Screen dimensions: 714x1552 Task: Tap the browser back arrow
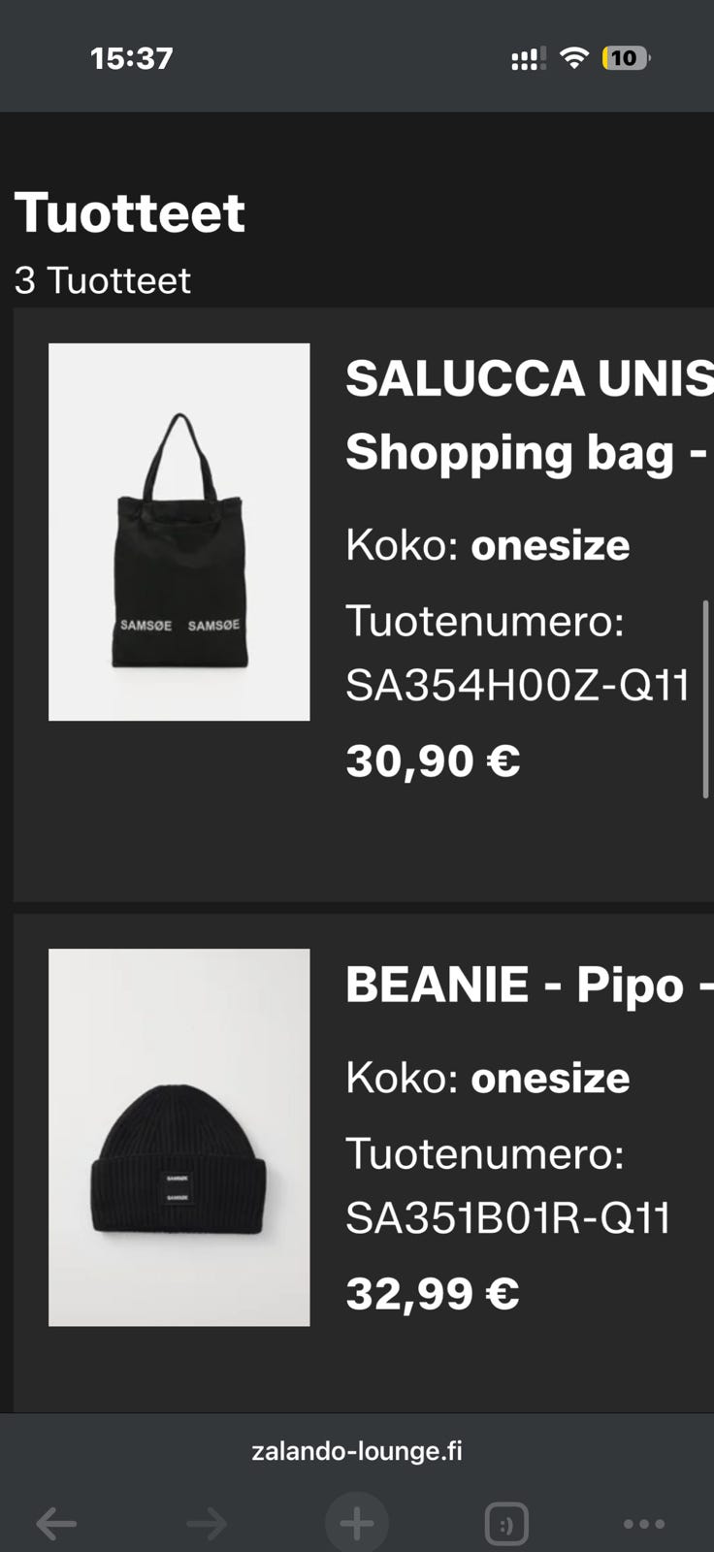pos(56,1524)
